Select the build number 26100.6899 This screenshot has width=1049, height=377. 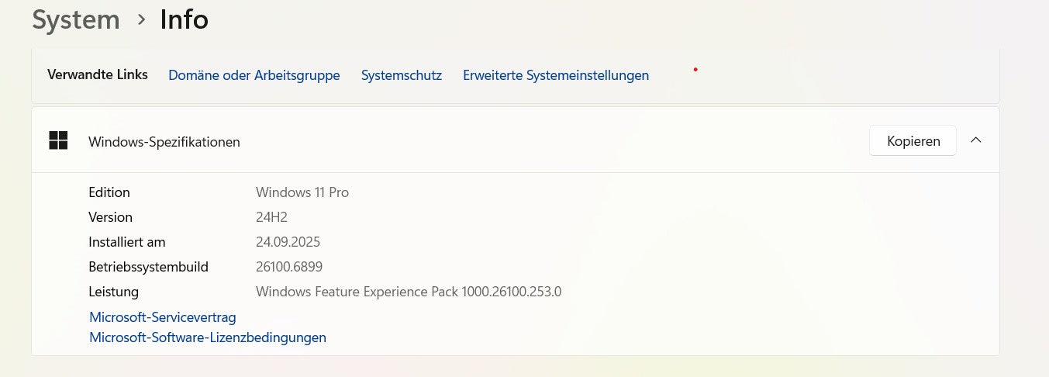click(288, 267)
